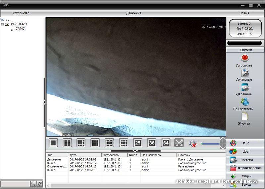
Task: Open Пользователи user management icon
Action: pyautogui.click(x=245, y=102)
